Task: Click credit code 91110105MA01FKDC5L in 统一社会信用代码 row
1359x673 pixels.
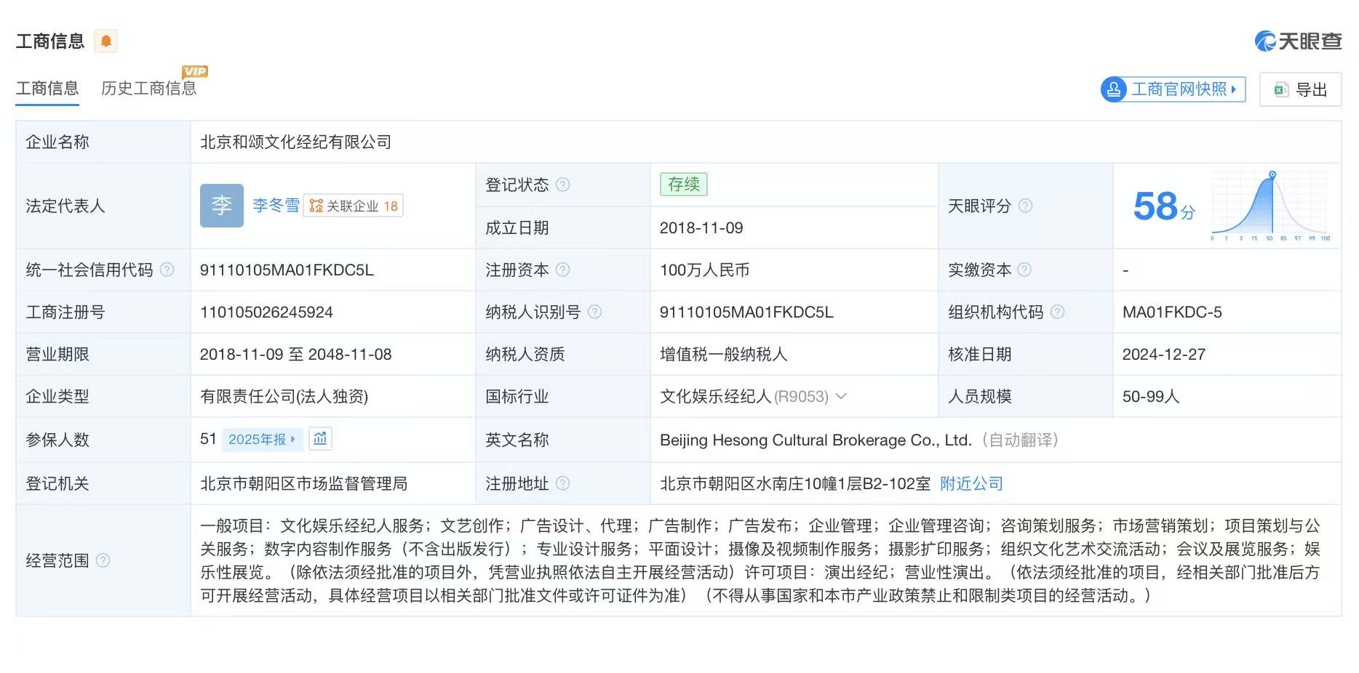Action: [287, 270]
